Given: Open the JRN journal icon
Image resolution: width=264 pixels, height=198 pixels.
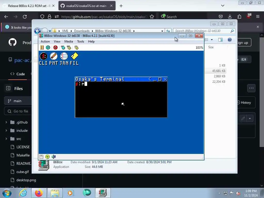Looking at the screenshot, I should coord(64,59).
